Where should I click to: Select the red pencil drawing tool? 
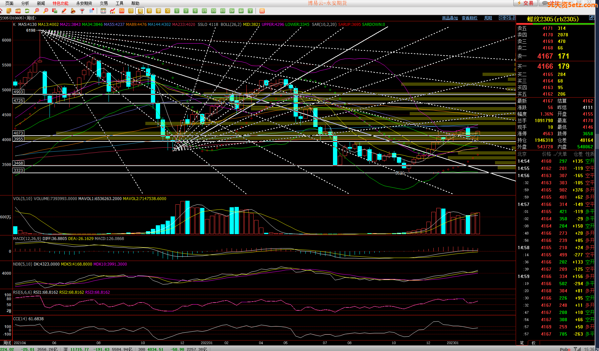coord(64,11)
